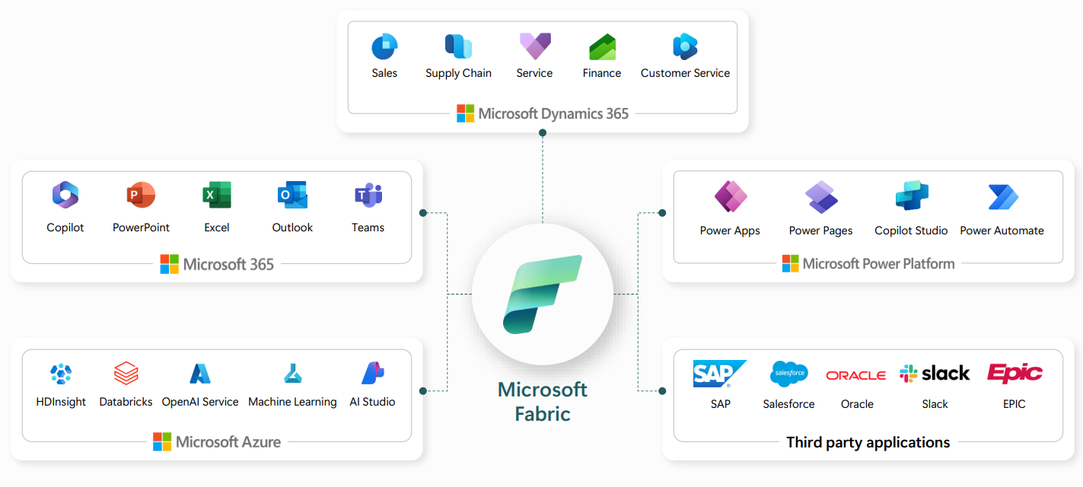The image size is (1083, 487).
Task: Select the Machine Learning icon
Action: 293,374
